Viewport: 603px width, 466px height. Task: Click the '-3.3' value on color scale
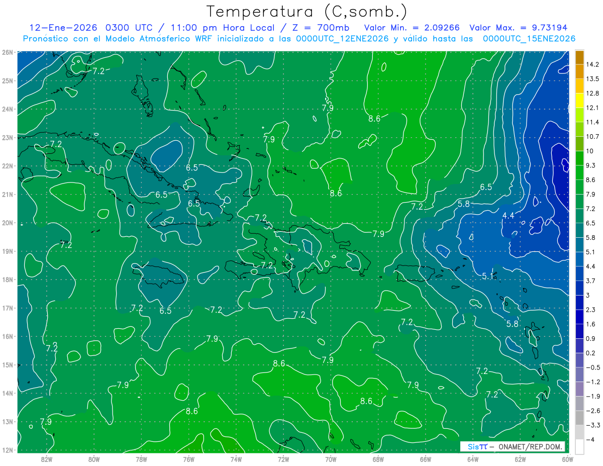[593, 425]
